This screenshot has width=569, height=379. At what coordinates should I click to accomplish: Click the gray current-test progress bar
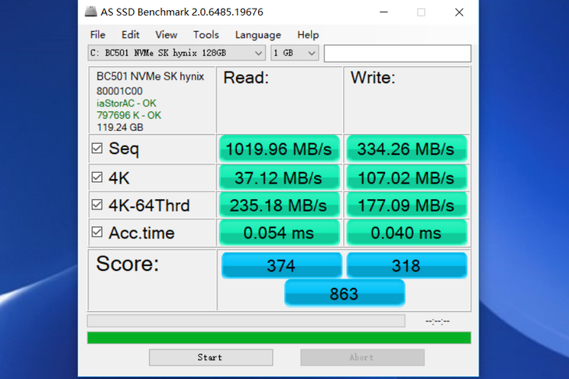246,321
